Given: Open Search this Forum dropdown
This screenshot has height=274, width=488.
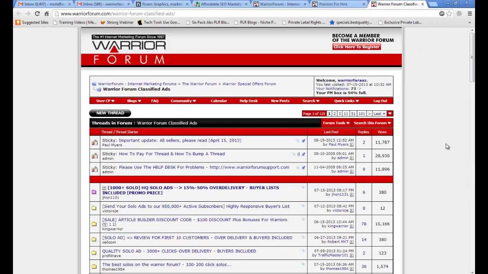Looking at the screenshot, I should point(372,123).
